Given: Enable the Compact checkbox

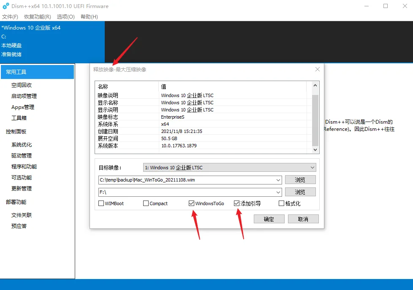Looking at the screenshot, I should coord(146,203).
